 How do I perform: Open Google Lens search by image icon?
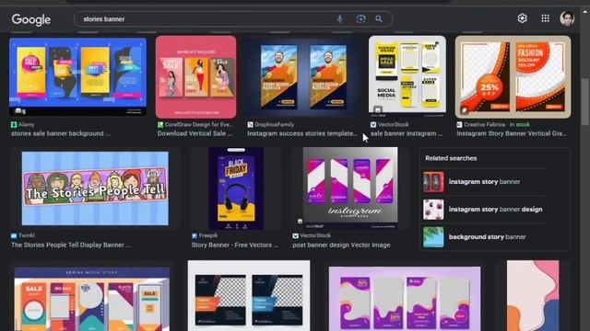[x=360, y=18]
